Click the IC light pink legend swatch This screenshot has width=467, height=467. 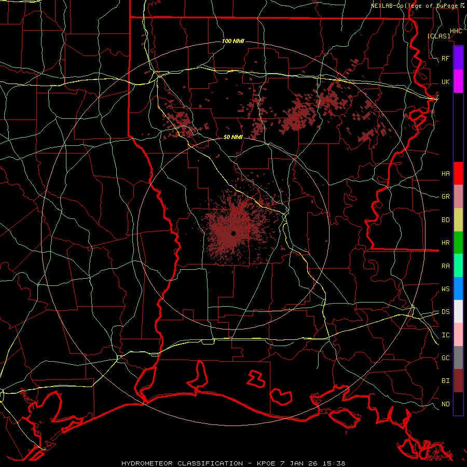[x=458, y=335]
